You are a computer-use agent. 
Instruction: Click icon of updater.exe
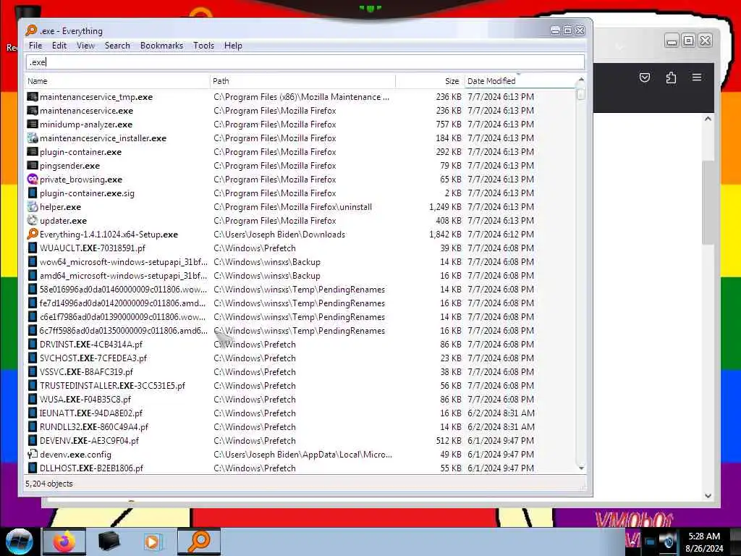click(32, 220)
